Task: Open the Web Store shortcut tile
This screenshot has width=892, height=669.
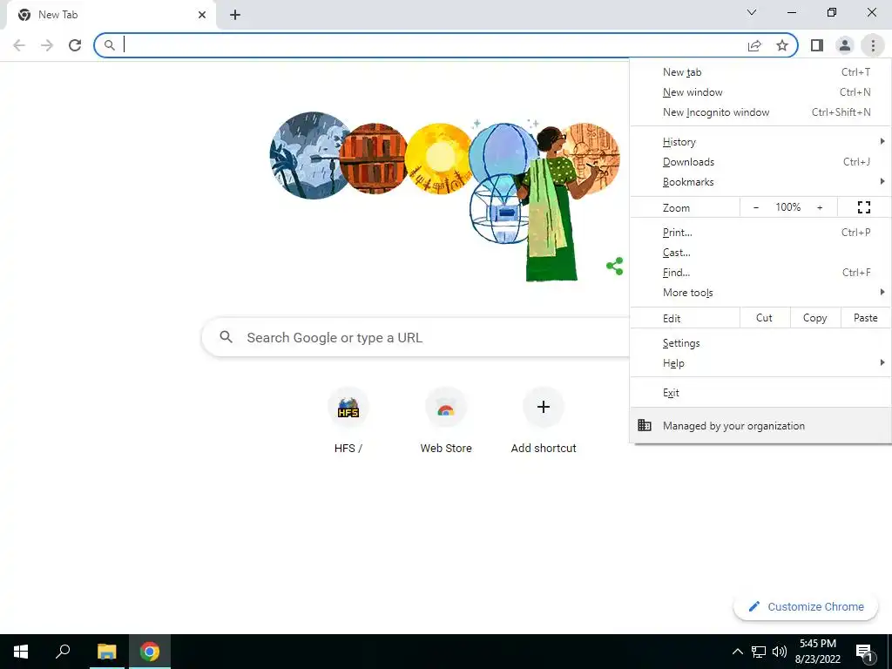Action: 446,421
